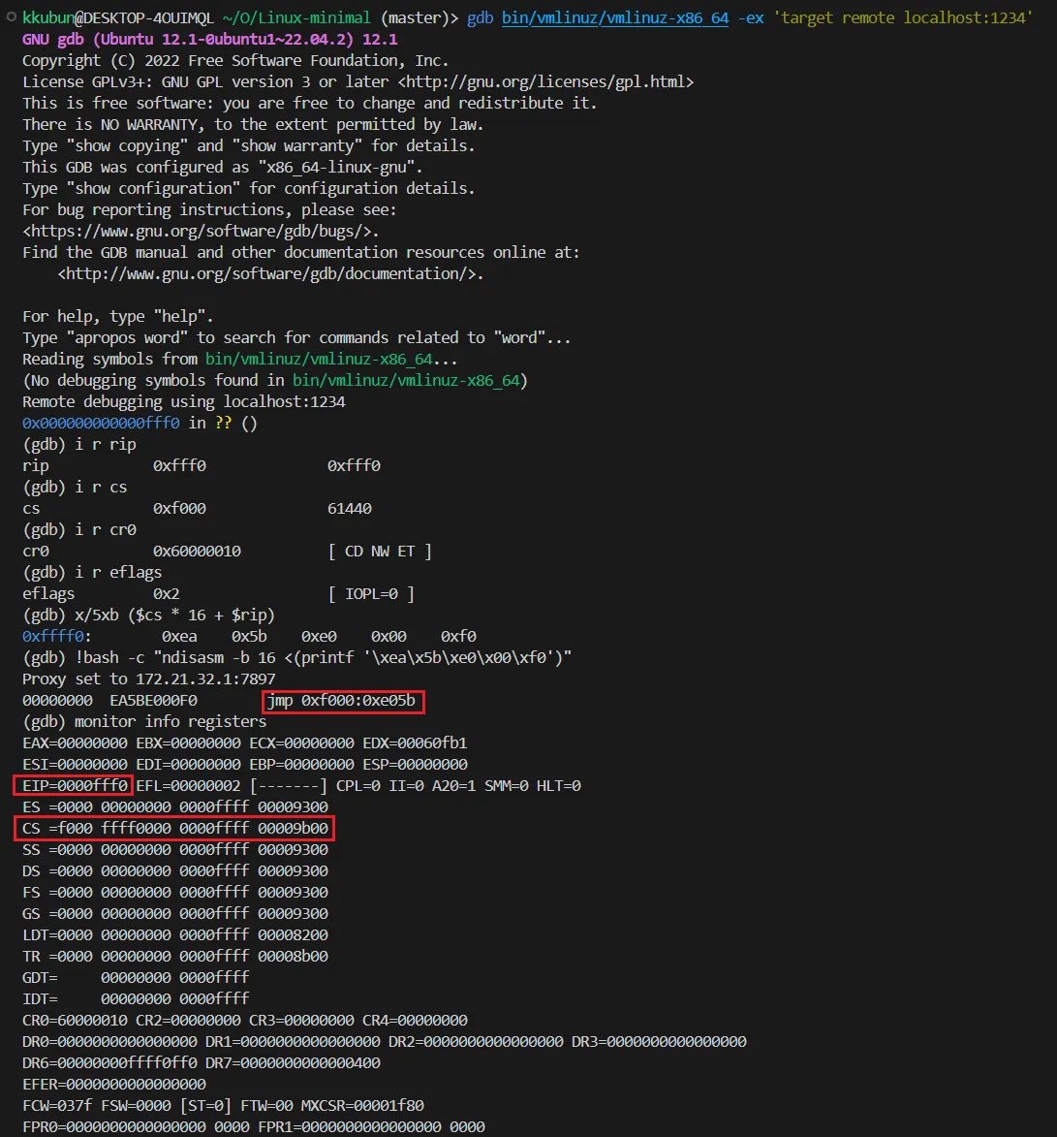Click the 'ES =0000' segment row
1057x1137 pixels.
coord(175,807)
